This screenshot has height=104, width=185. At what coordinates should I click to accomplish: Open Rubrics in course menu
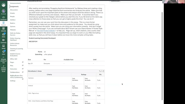tap(13, 23)
